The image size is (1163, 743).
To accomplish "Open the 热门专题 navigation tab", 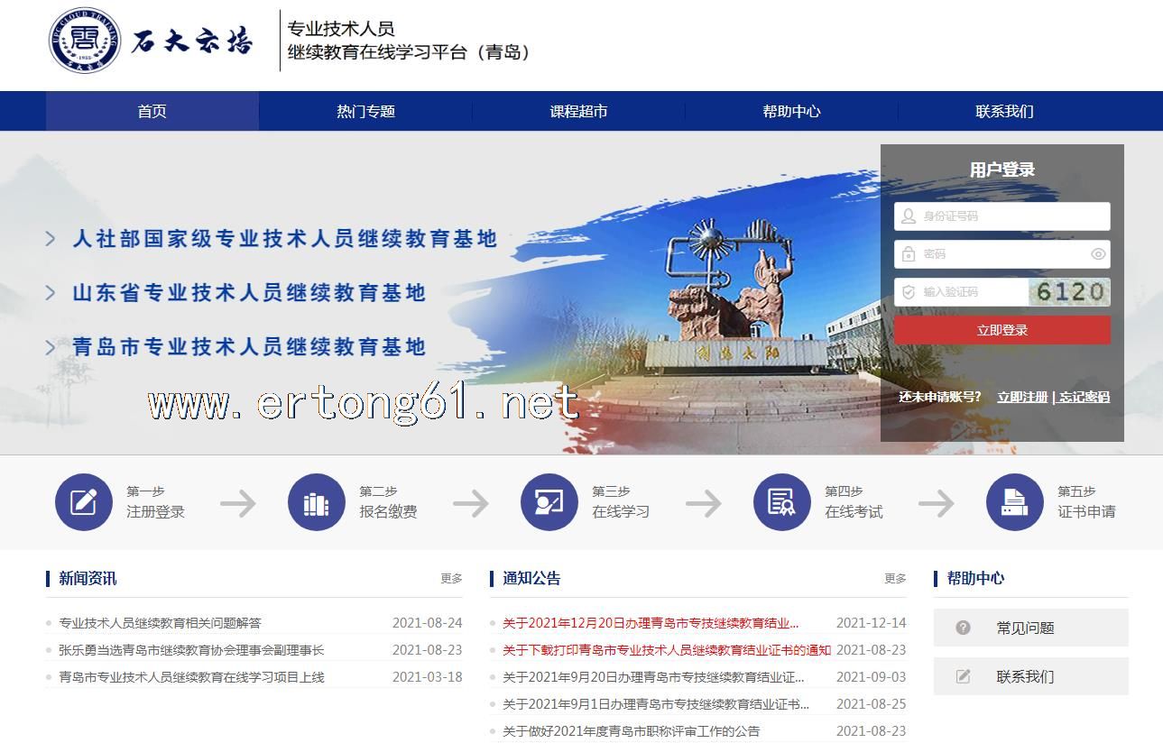I will [x=365, y=112].
